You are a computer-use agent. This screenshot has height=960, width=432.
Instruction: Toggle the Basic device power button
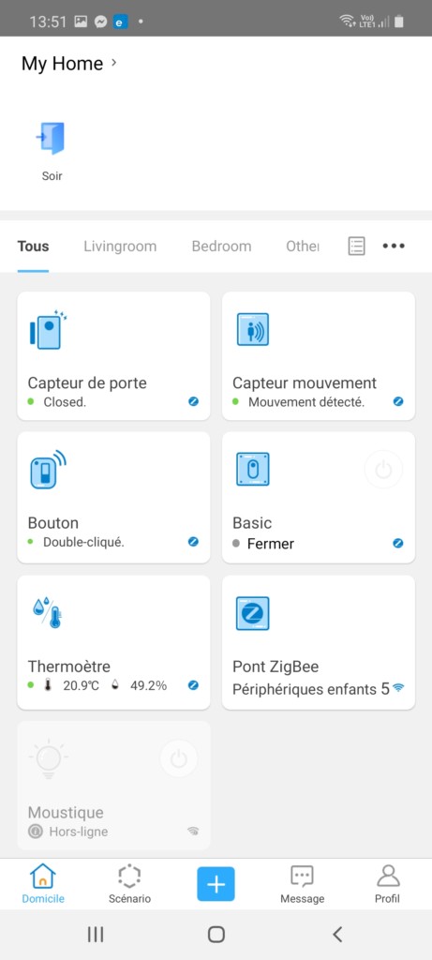(x=383, y=470)
